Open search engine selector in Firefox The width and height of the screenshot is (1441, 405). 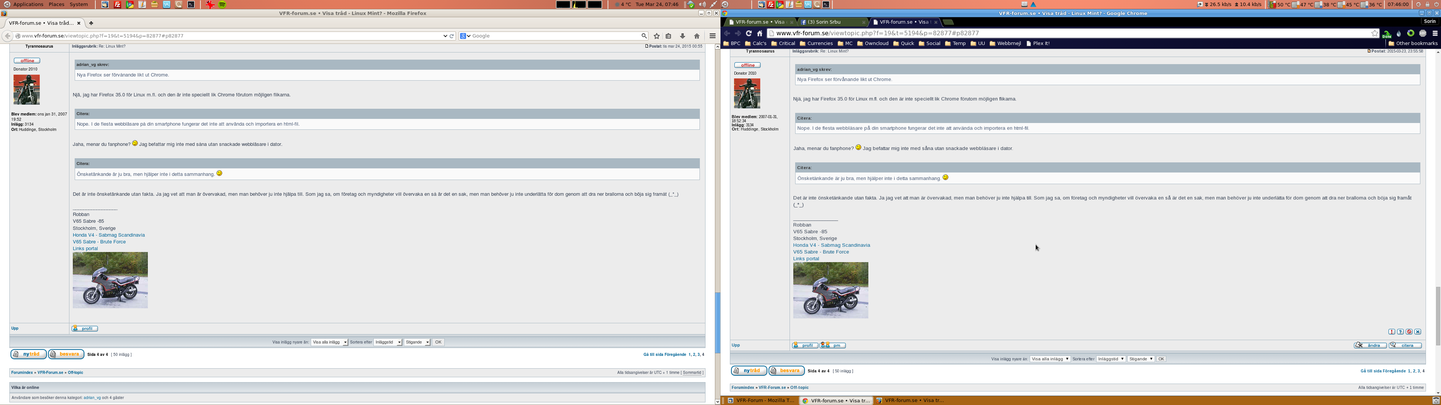click(465, 36)
